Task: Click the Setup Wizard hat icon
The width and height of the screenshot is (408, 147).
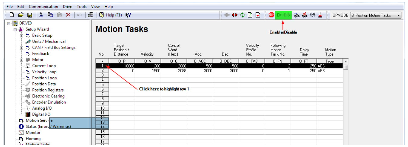Action: point(21,29)
